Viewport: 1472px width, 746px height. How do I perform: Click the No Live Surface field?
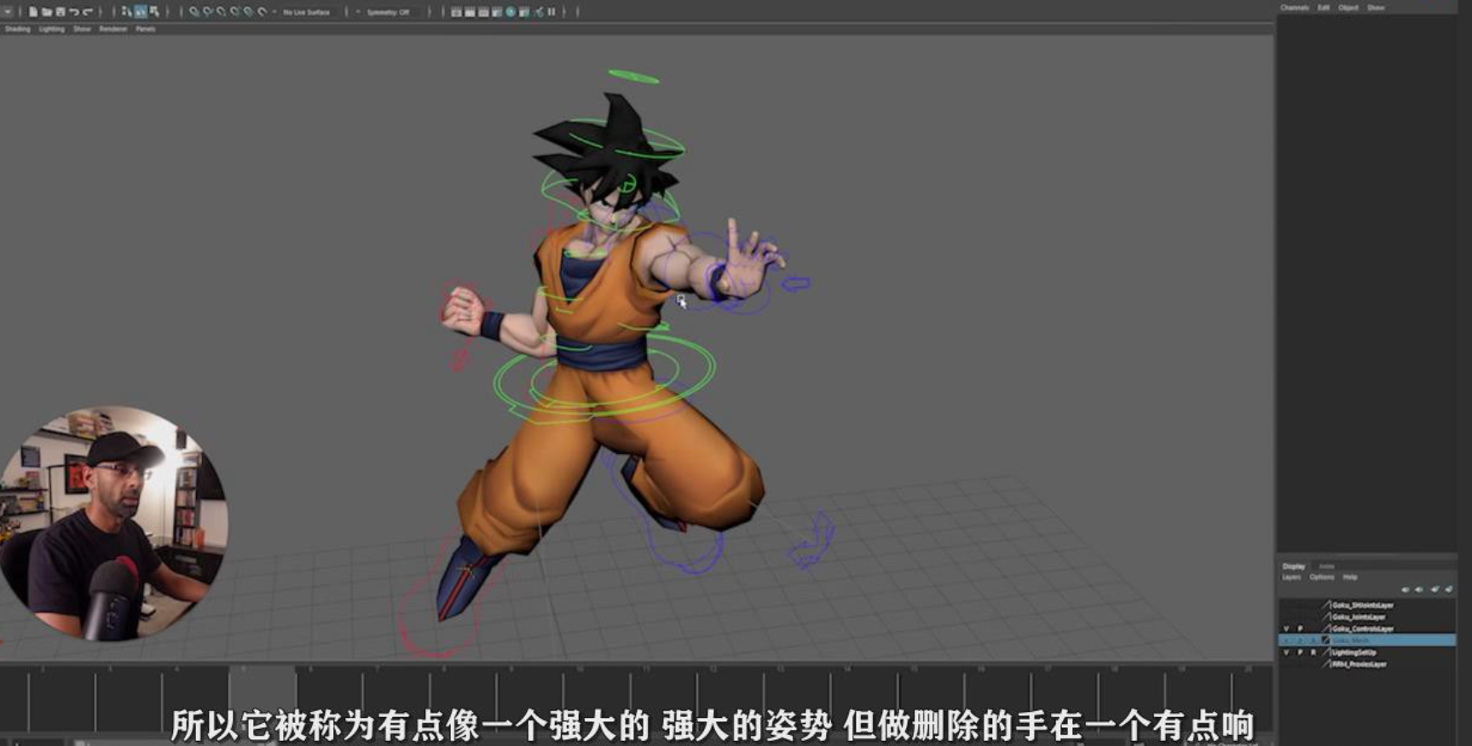click(x=306, y=12)
